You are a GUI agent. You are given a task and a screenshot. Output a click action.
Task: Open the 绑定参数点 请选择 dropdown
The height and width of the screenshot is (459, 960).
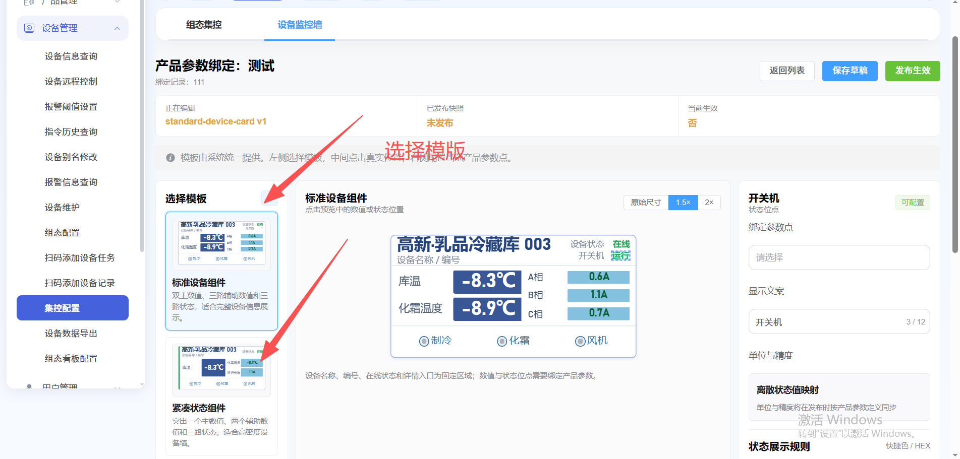pyautogui.click(x=839, y=257)
